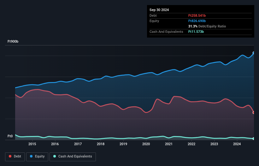Click the blue Equity legend dot
This screenshot has height=166, width=259.
pos(31,156)
